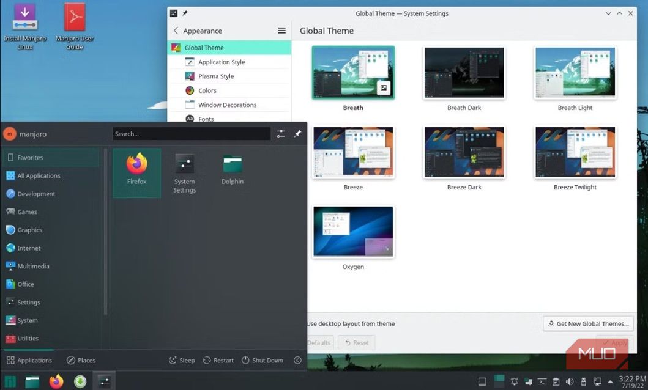Open the hamburger menu in Appearance sidebar
The width and height of the screenshot is (648, 390).
(x=282, y=31)
